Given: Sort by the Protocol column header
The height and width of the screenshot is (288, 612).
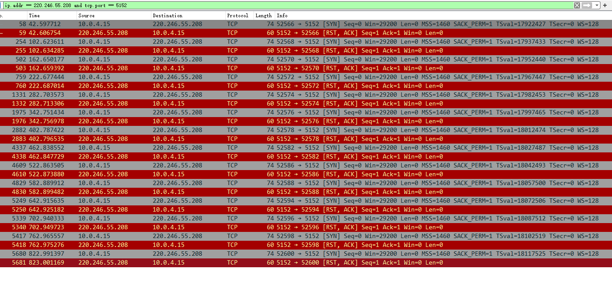Looking at the screenshot, I should [239, 15].
